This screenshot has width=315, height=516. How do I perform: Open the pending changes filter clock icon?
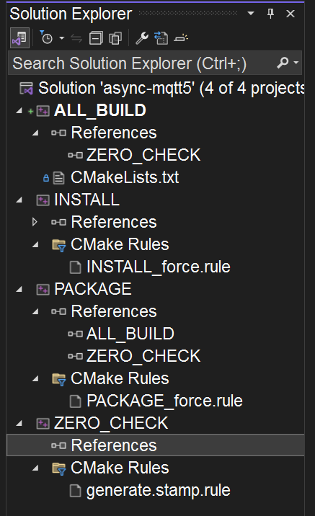46,38
